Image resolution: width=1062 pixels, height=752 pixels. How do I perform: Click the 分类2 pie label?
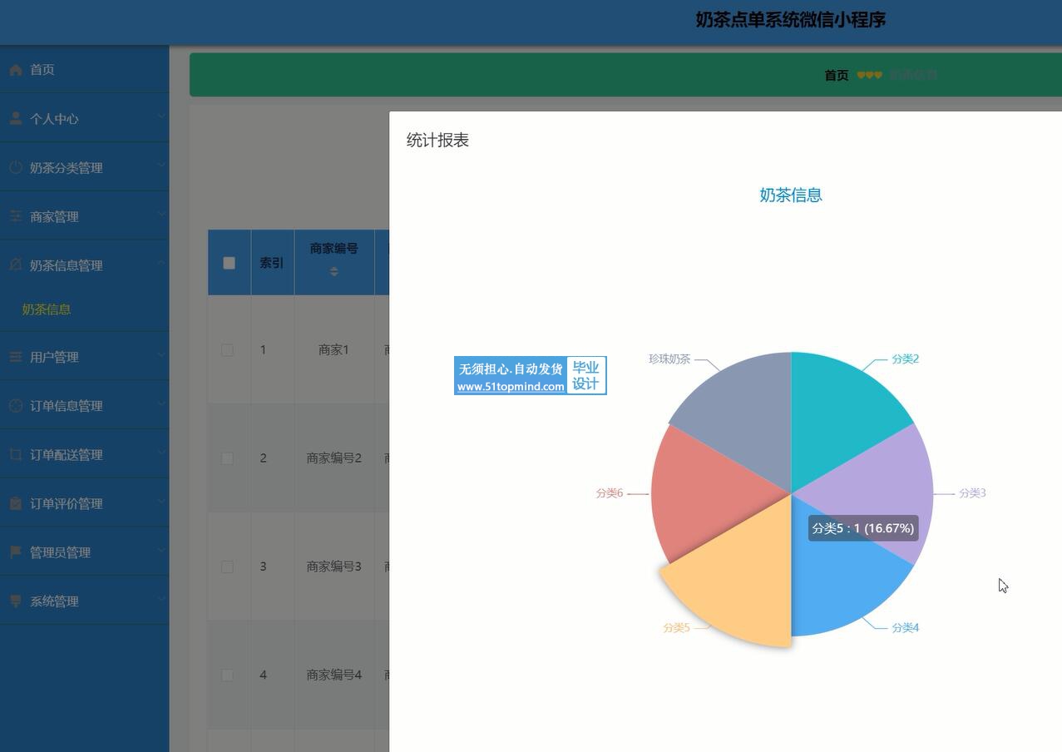click(x=905, y=359)
